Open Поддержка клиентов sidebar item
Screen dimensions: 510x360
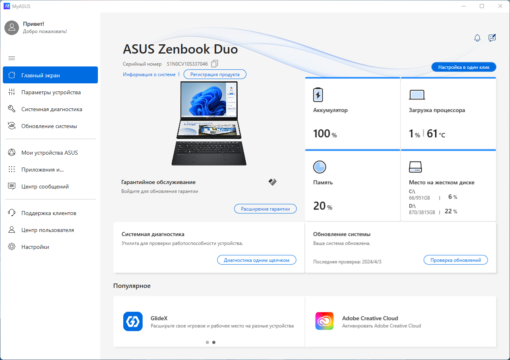coord(50,213)
